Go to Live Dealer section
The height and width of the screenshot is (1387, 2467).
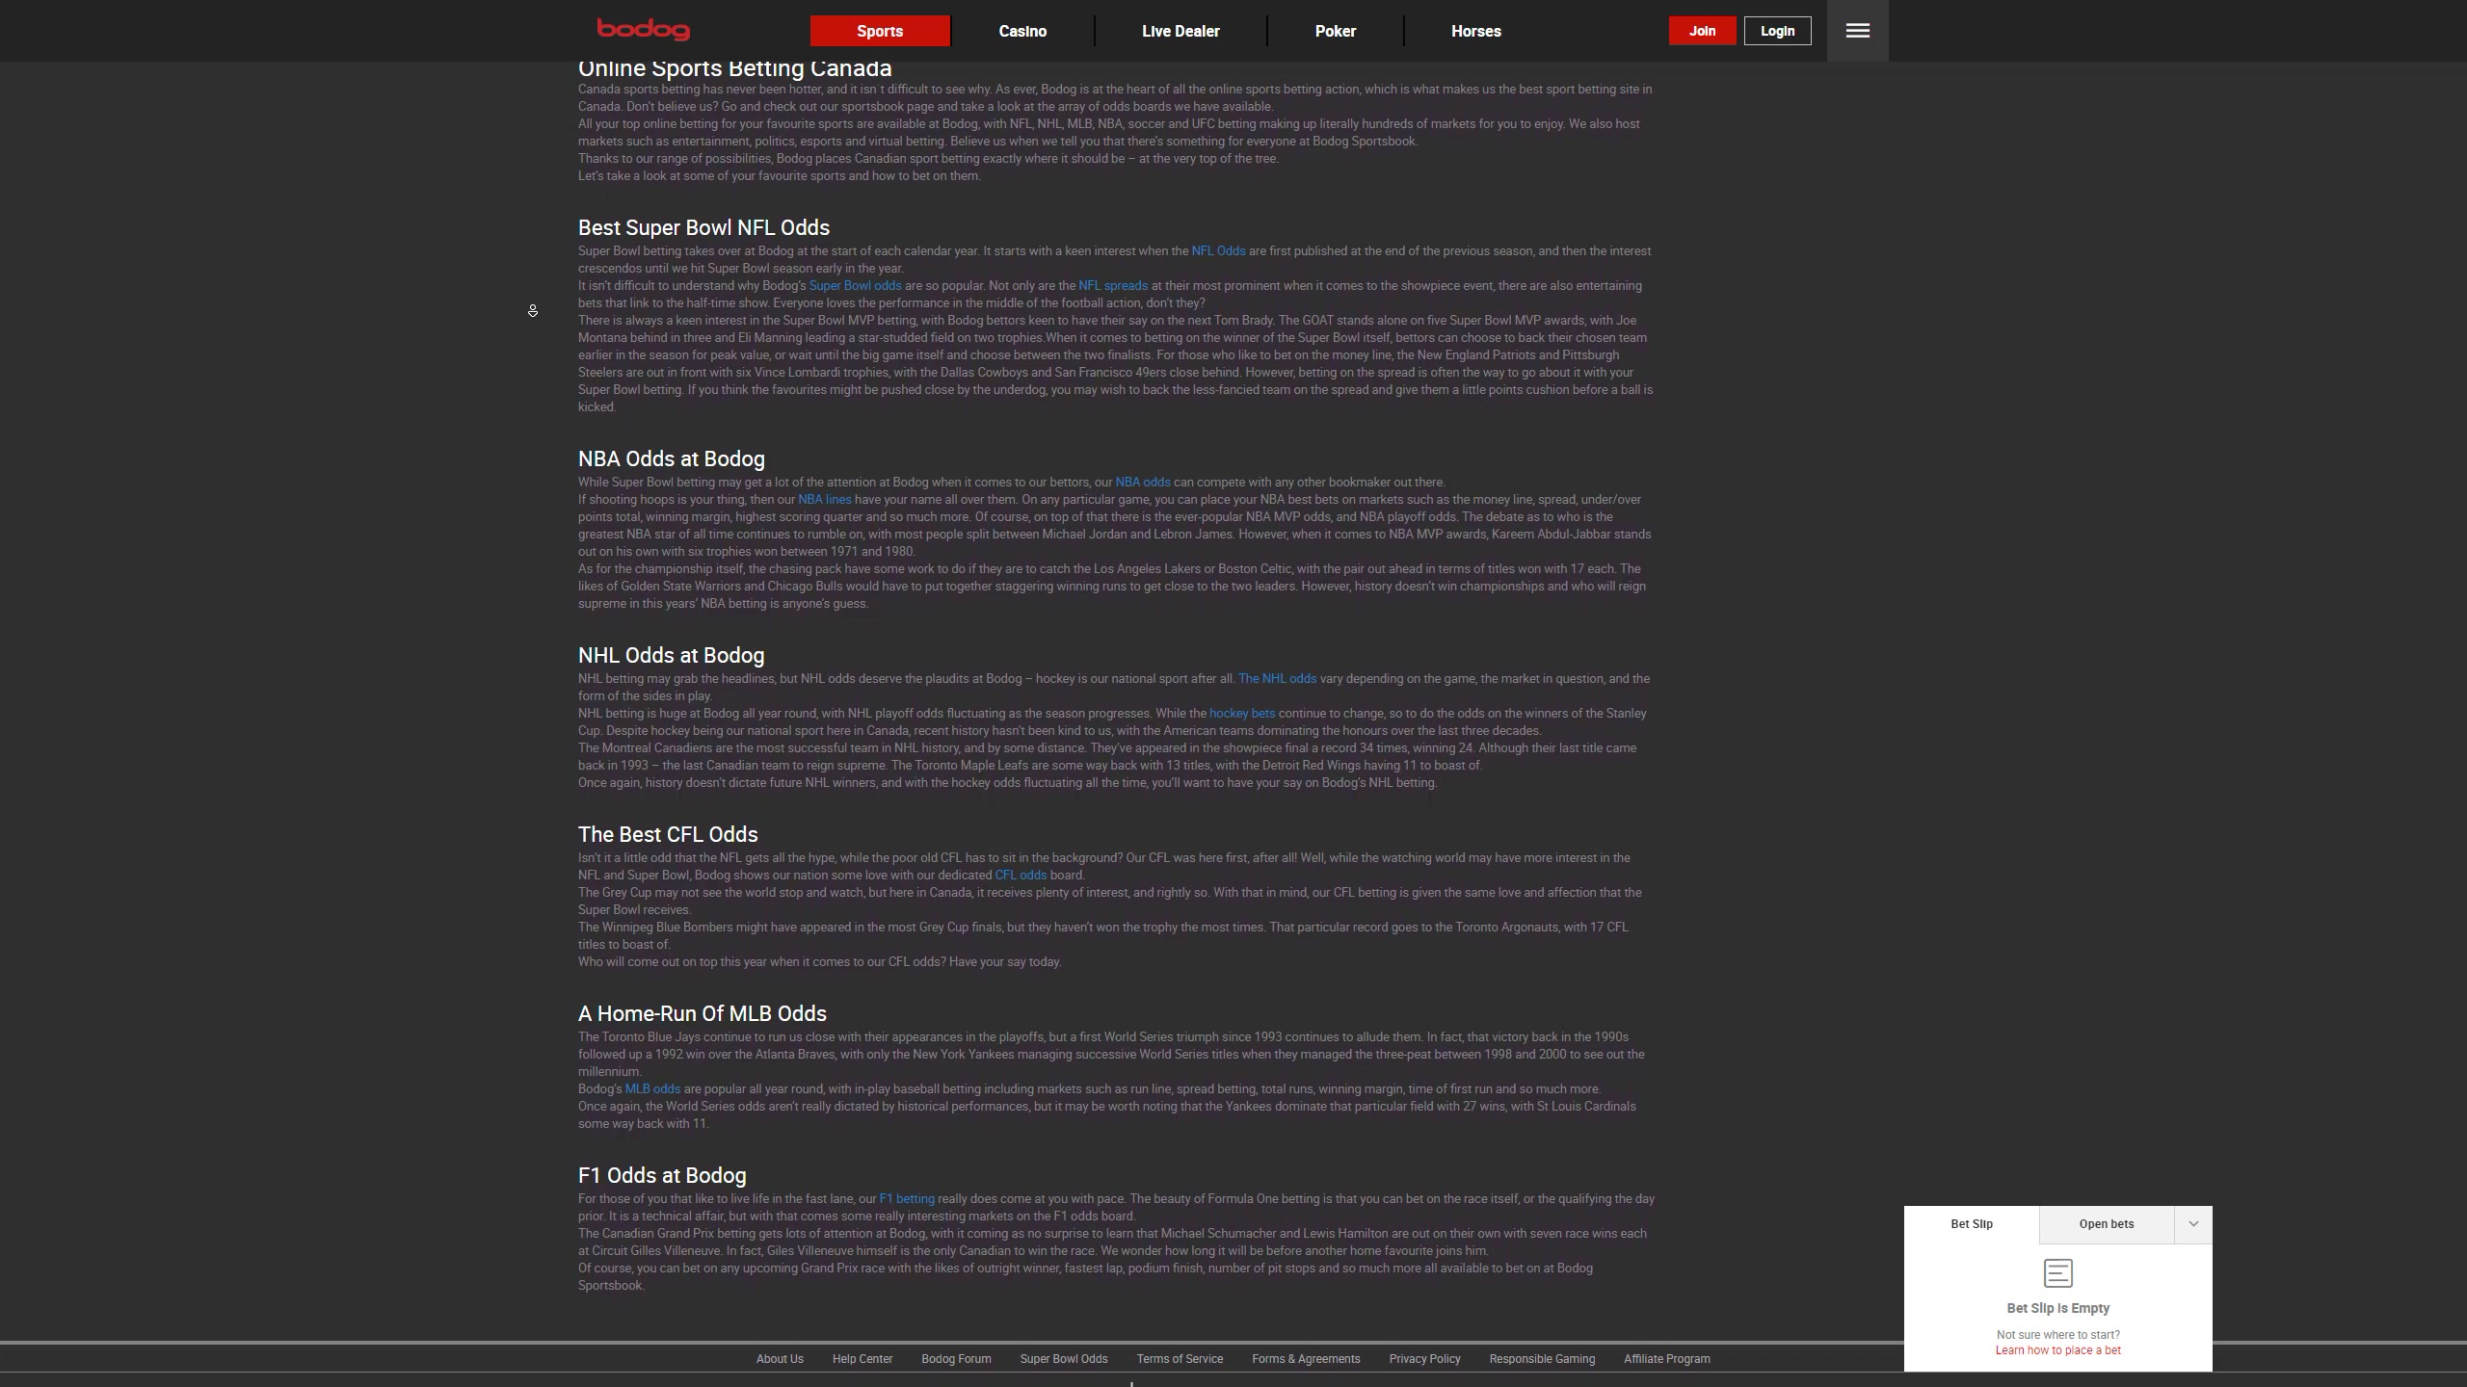click(1180, 31)
